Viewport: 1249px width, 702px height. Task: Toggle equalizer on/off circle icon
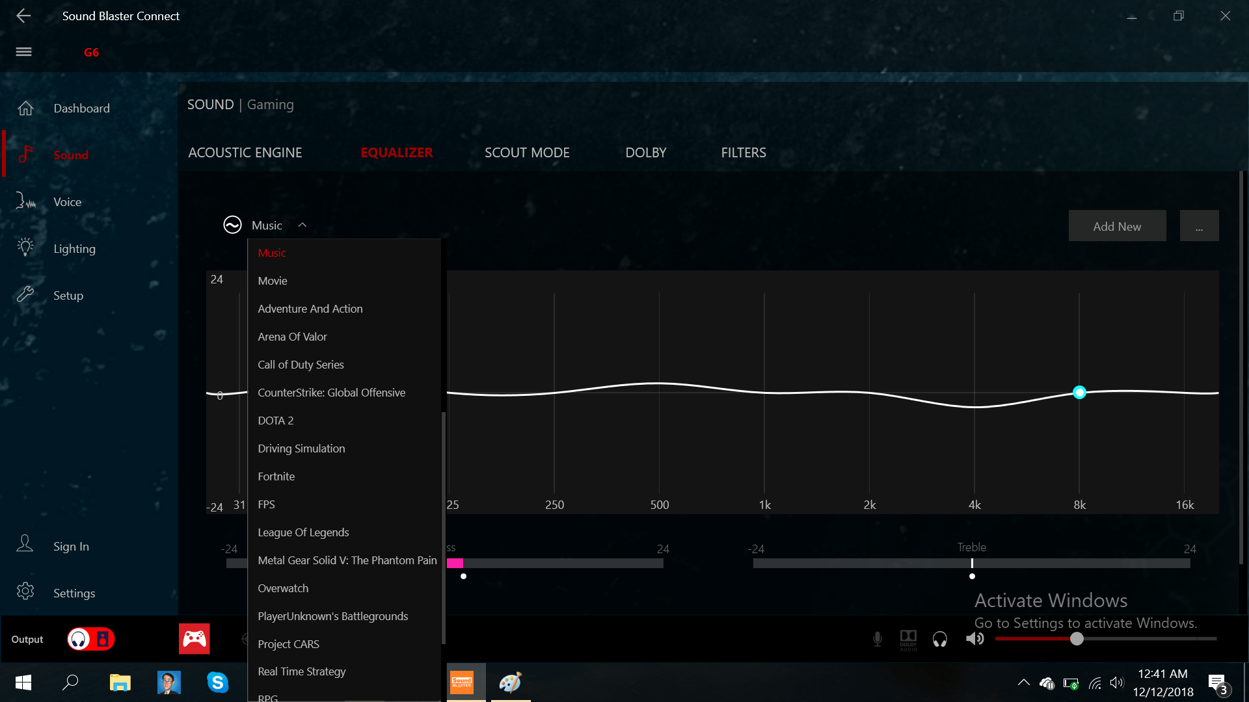(232, 225)
